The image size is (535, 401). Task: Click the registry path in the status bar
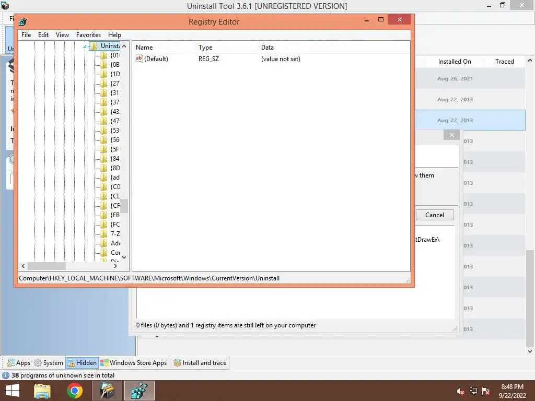[x=149, y=278]
